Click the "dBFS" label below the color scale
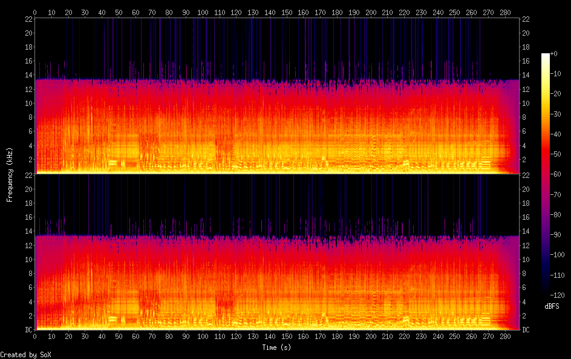Viewport: 571px width, 359px height. 551,306
